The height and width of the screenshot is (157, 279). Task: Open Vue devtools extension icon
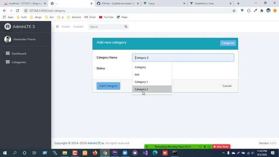(x=242, y=10)
